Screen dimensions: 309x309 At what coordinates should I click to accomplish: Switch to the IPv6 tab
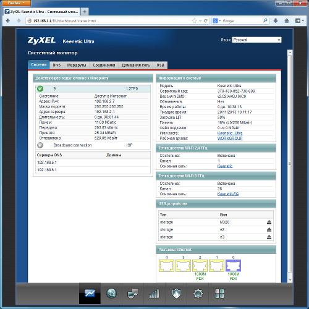pyautogui.click(x=57, y=65)
